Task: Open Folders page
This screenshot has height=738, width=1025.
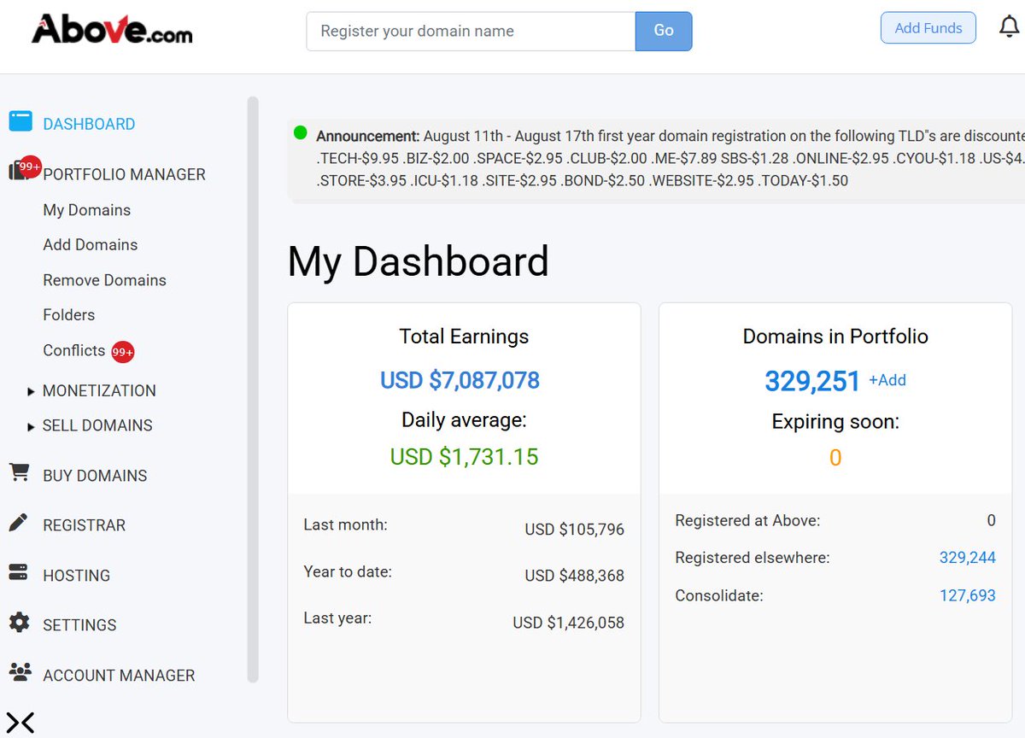Action: 69,314
